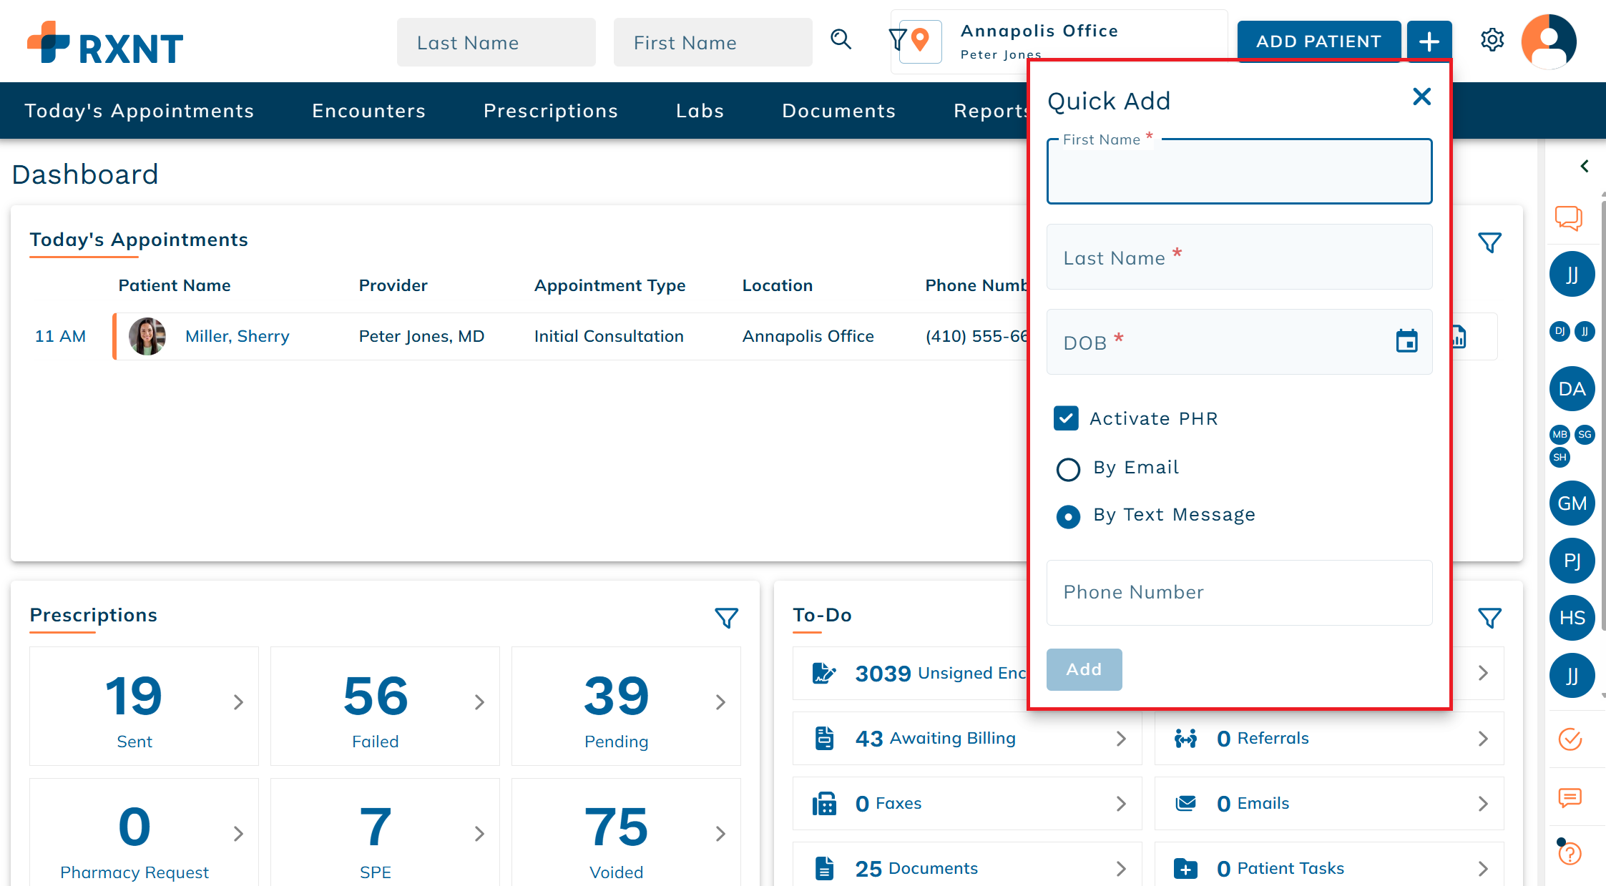Click the ADD PATIENT button
This screenshot has height=886, width=1606.
click(1318, 41)
